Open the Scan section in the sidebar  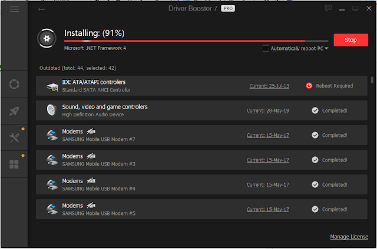[14, 84]
